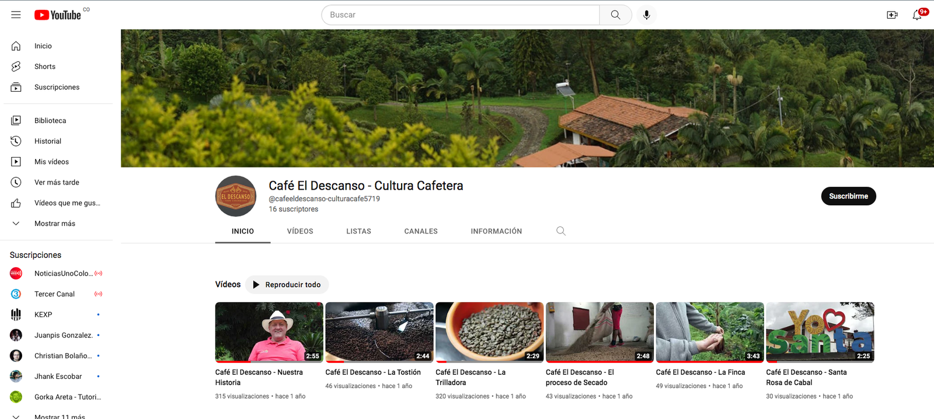Screen dimensions: 934x419
Task: Open the Juanpis Gonzalez channel
Action: (x=58, y=335)
